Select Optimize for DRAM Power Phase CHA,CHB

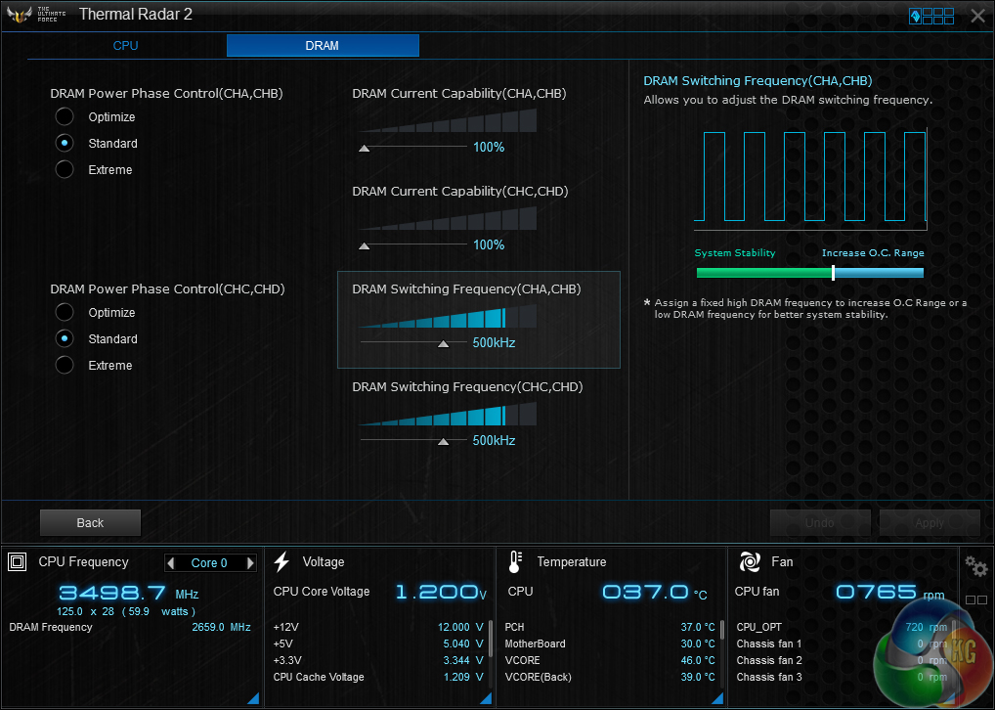65,117
